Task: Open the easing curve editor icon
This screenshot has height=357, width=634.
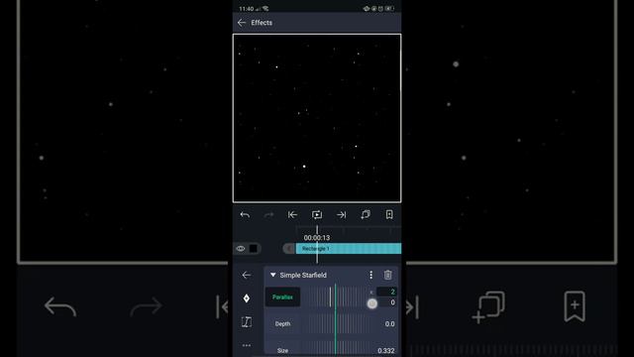Action: tap(247, 322)
